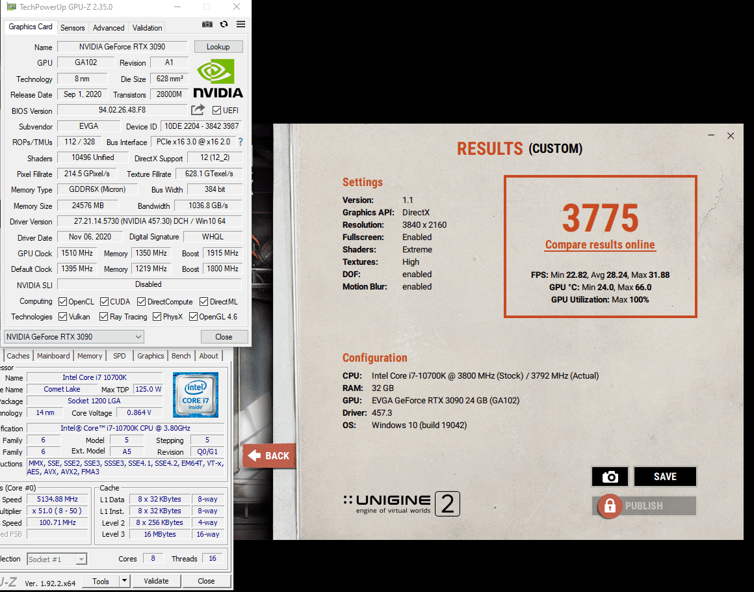The height and width of the screenshot is (592, 754).
Task: Click the Driver Version field in GPU-Z
Action: tap(149, 221)
